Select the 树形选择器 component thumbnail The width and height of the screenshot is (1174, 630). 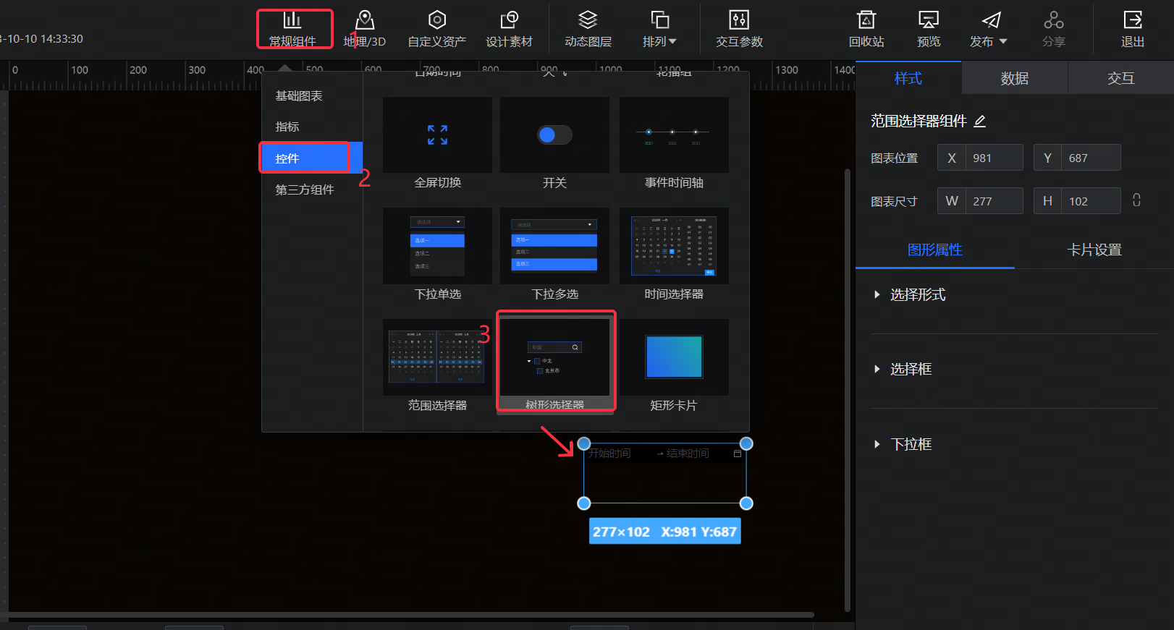pyautogui.click(x=555, y=358)
